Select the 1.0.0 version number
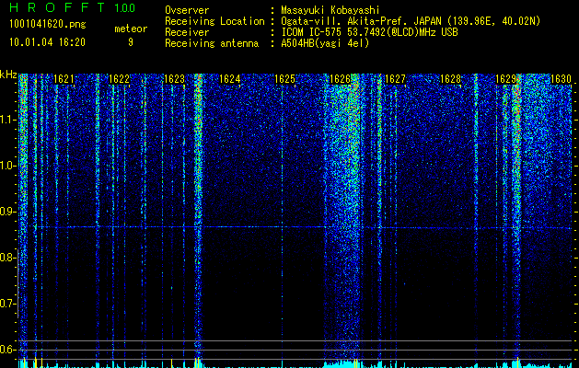This screenshot has height=368, width=579. coord(124,7)
